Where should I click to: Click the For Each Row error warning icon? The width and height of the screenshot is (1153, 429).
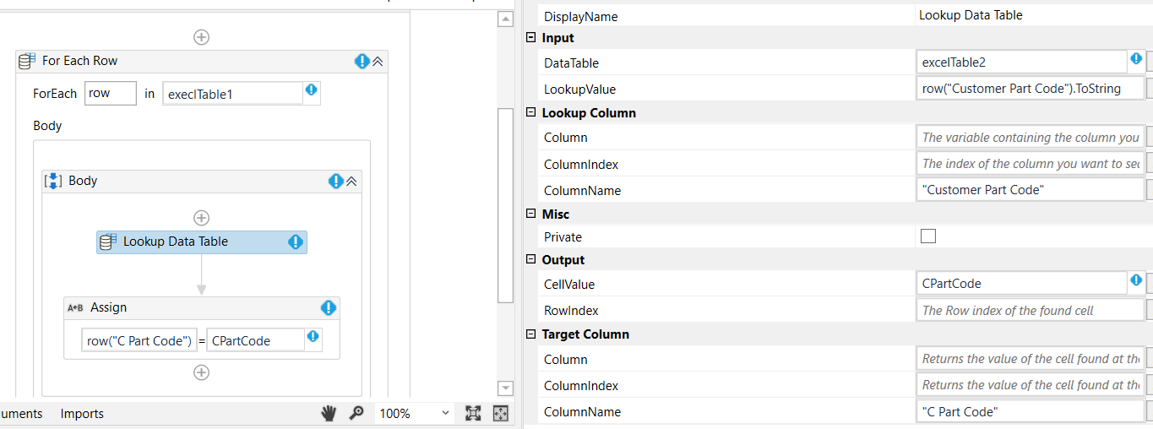[362, 61]
